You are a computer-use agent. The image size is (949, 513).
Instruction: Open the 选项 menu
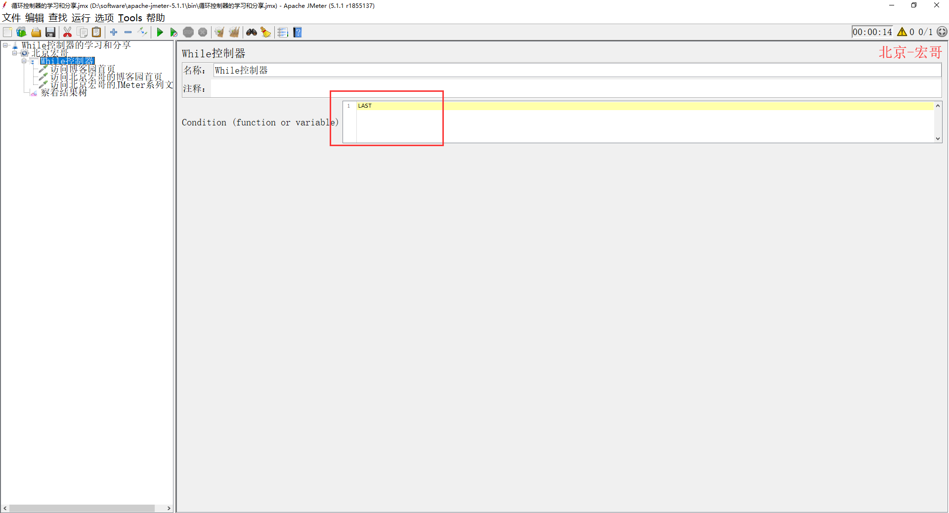104,18
